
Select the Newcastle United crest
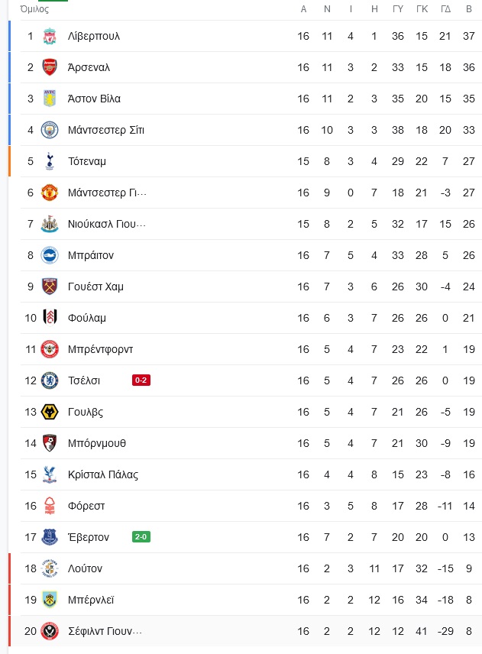[50, 224]
